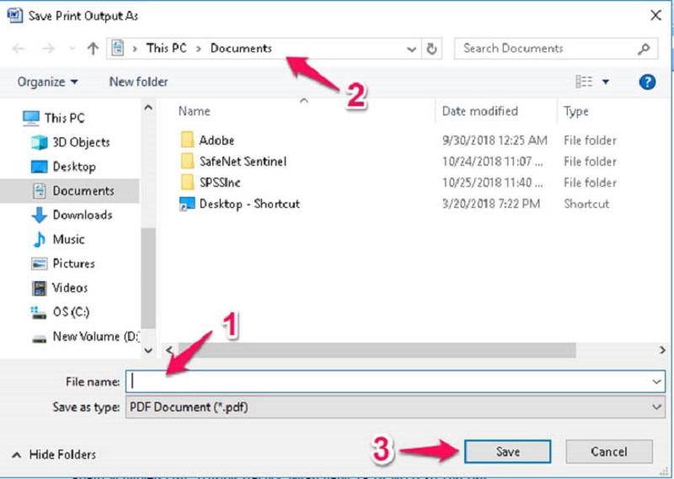Click the navigation pane scrollbar thumb
This screenshot has height=479, width=674.
coord(148,278)
